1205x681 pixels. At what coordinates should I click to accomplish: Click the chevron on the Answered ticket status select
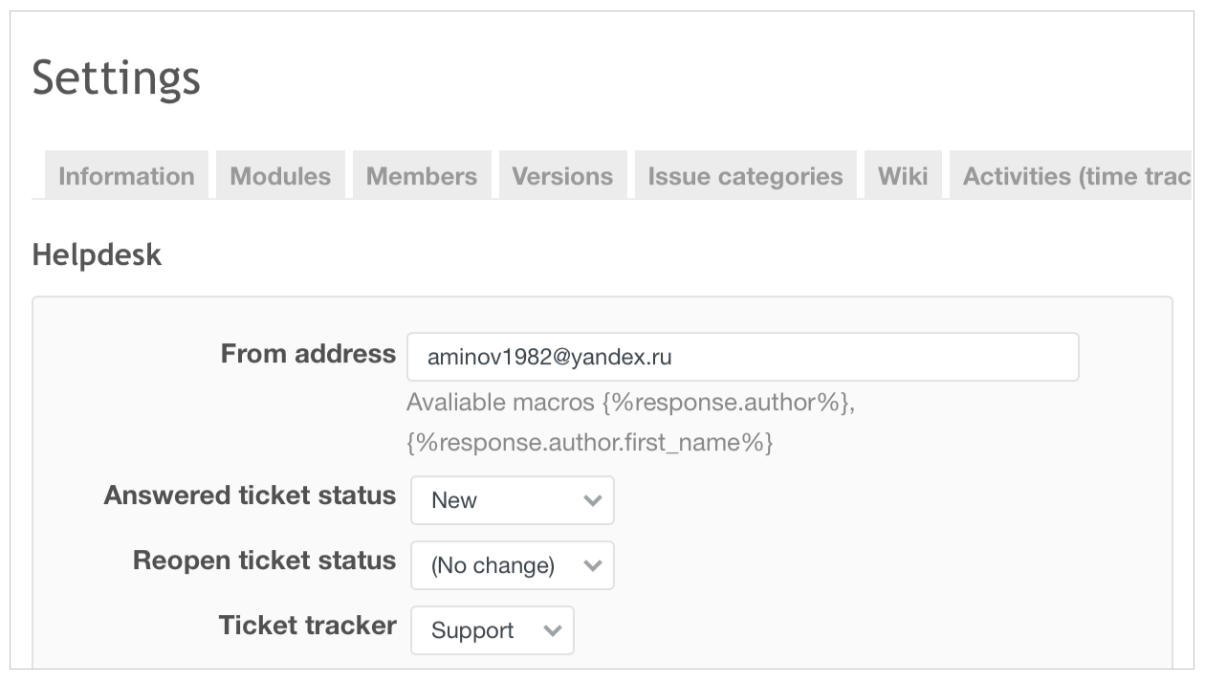[591, 499]
